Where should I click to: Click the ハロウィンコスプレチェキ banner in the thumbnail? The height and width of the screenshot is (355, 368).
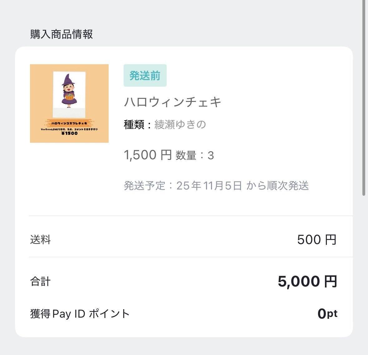pyautogui.click(x=69, y=123)
